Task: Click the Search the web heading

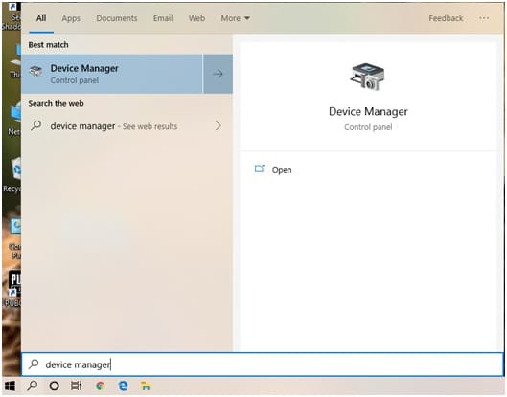Action: pos(56,103)
